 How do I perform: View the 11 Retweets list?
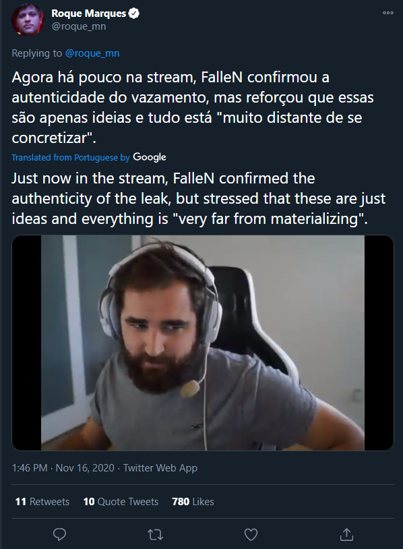coord(42,502)
